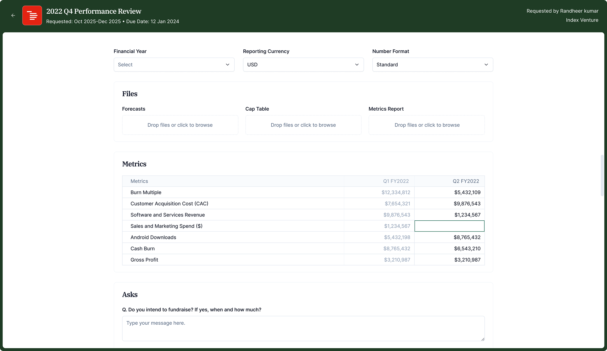Browse files for Cap Table upload

[303, 125]
